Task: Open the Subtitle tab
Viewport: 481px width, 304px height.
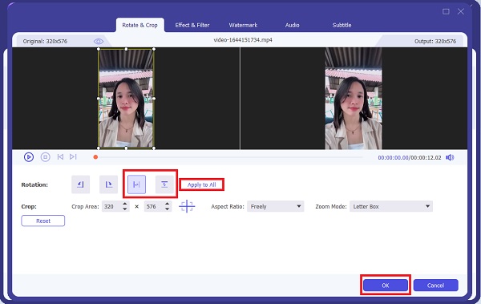Action: coord(342,25)
